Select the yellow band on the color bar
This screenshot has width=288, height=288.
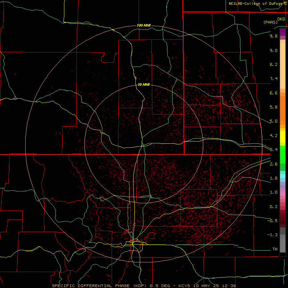[x=283, y=137]
